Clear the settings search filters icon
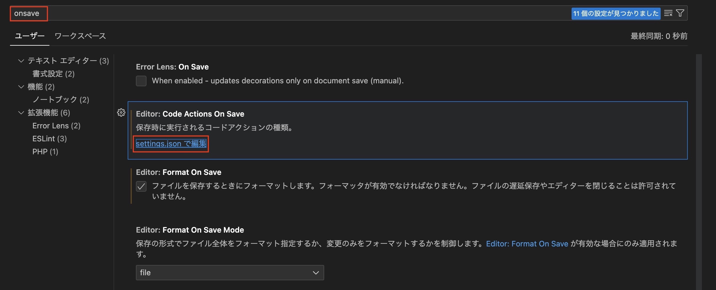The image size is (716, 290). click(x=668, y=13)
